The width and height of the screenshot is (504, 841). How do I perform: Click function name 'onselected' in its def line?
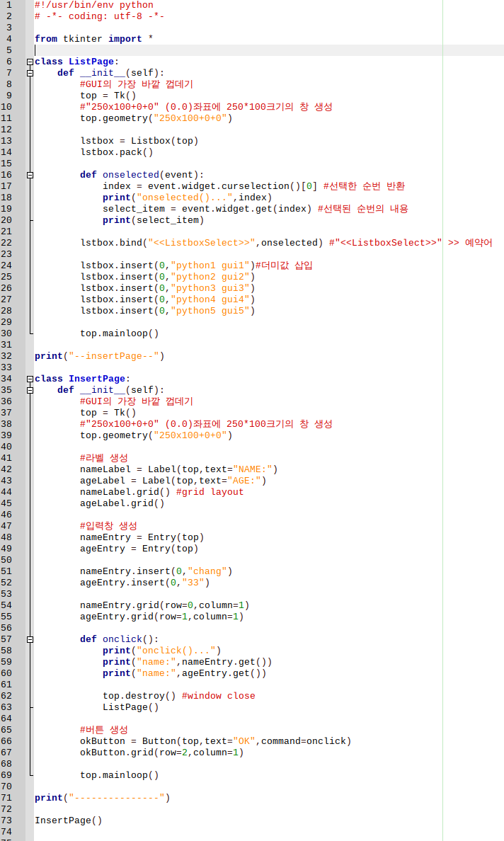coord(131,175)
